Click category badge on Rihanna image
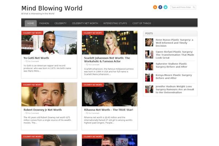The width and height of the screenshot is (219, 146). [x=93, y=85]
